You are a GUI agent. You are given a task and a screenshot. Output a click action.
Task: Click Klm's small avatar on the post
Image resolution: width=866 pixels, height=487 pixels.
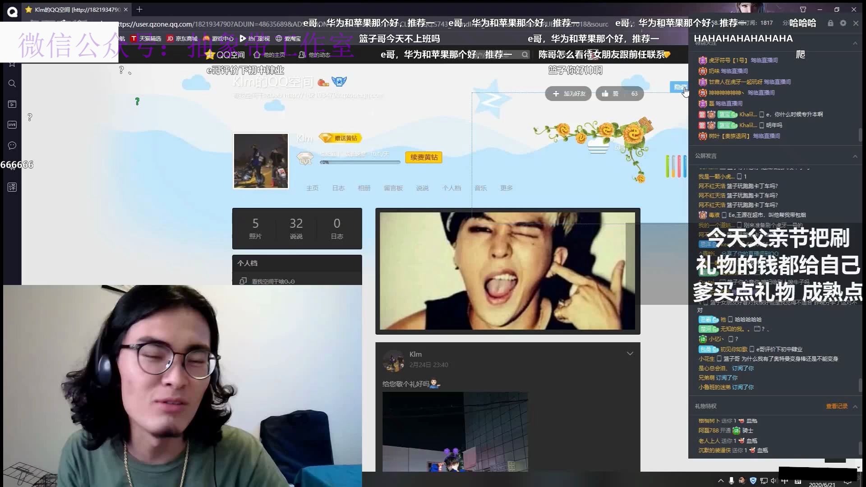coord(394,361)
